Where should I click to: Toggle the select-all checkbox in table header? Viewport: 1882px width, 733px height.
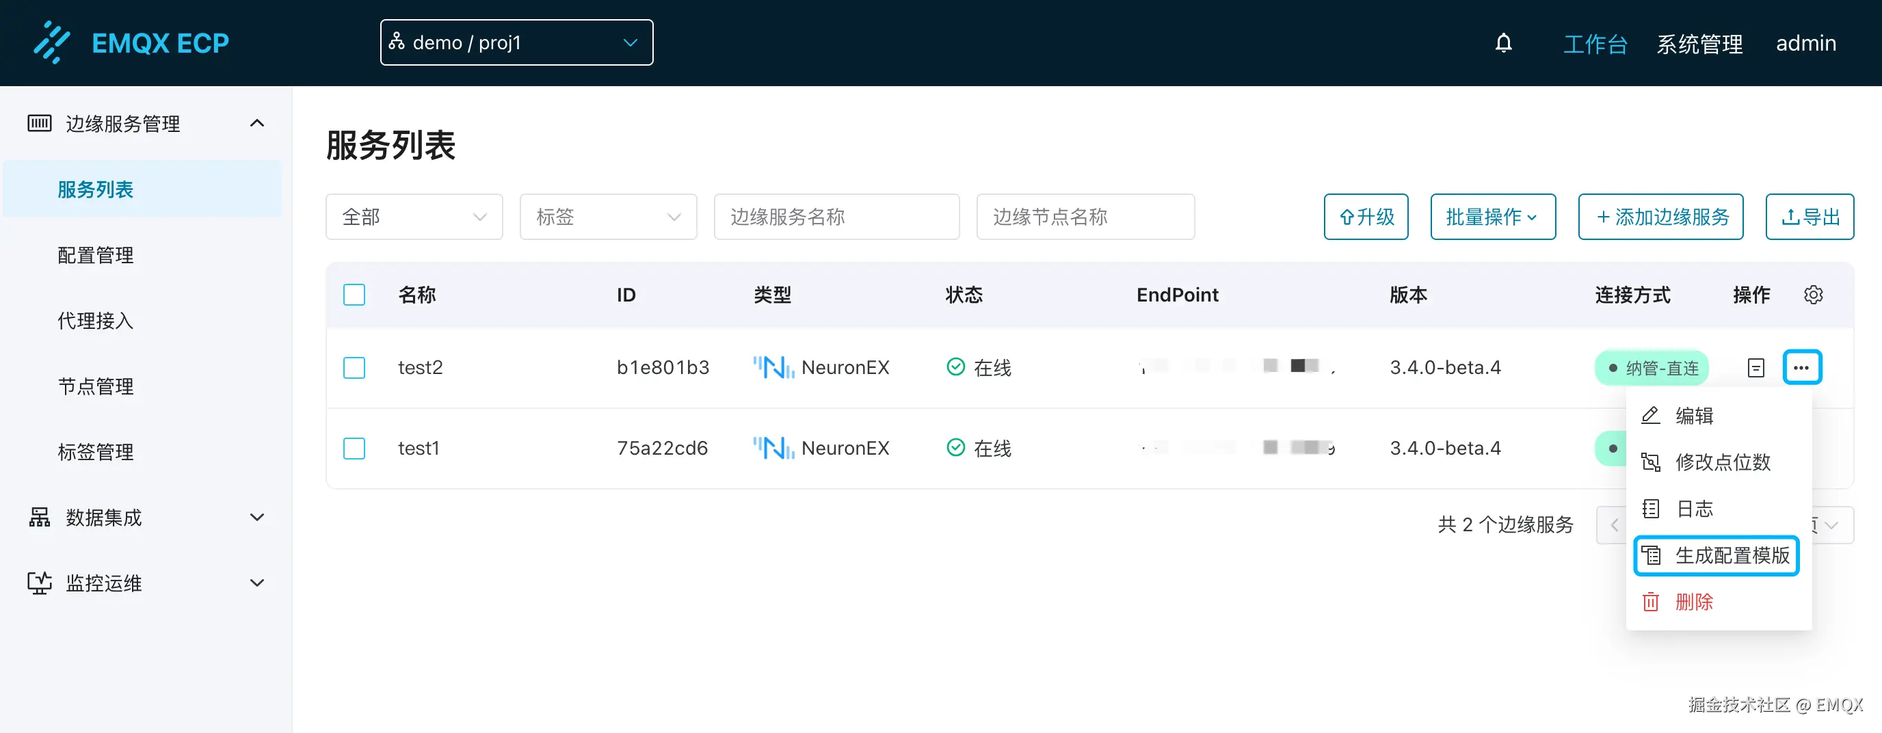(x=354, y=295)
